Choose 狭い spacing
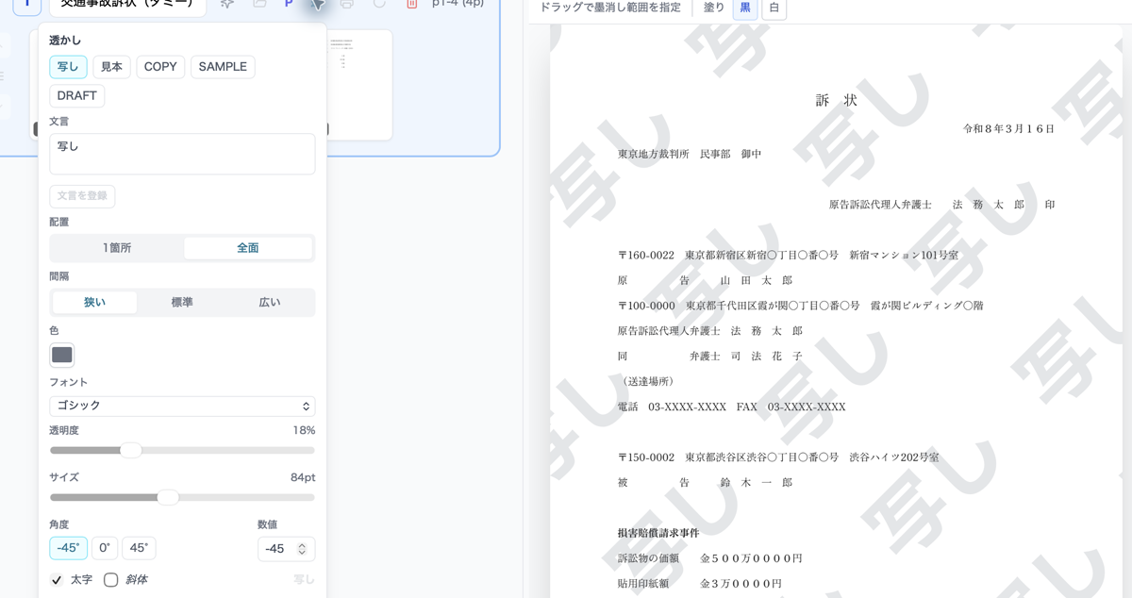 [x=94, y=303]
